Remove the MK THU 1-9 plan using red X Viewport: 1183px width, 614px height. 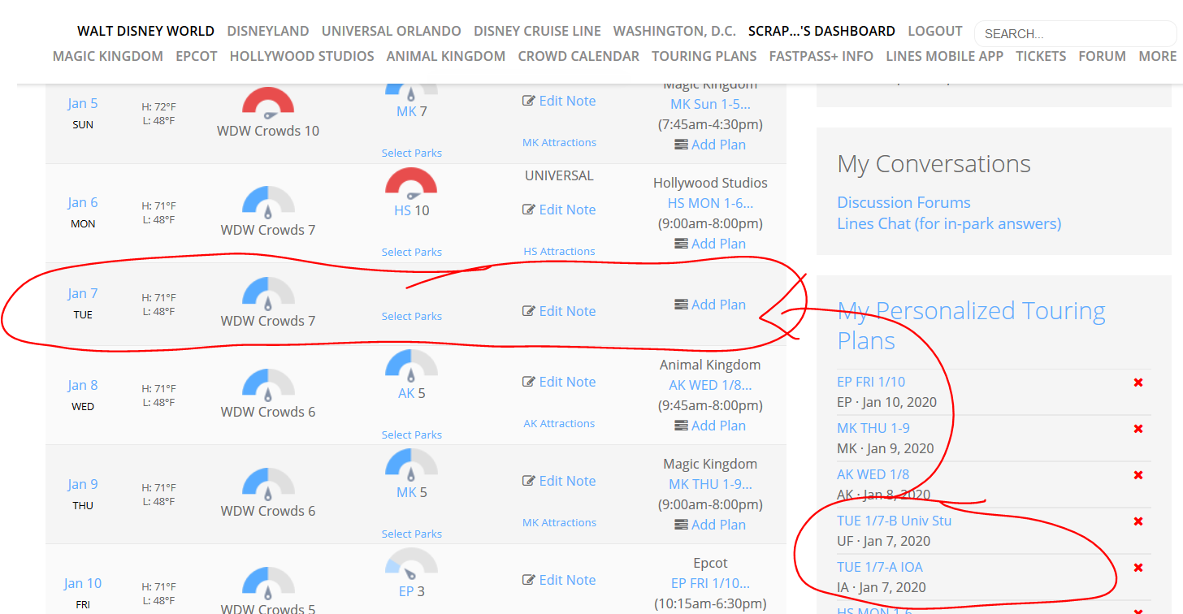[1138, 429]
